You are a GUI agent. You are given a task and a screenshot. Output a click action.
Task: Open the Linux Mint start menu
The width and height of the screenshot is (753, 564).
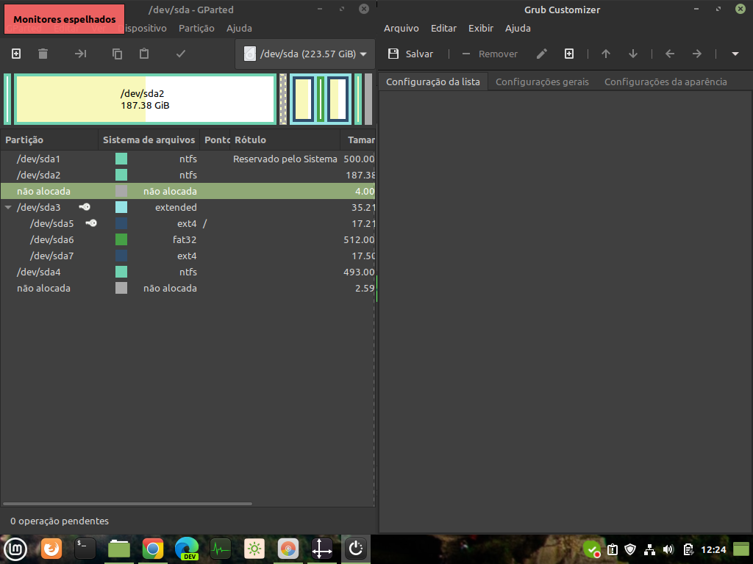click(x=15, y=549)
